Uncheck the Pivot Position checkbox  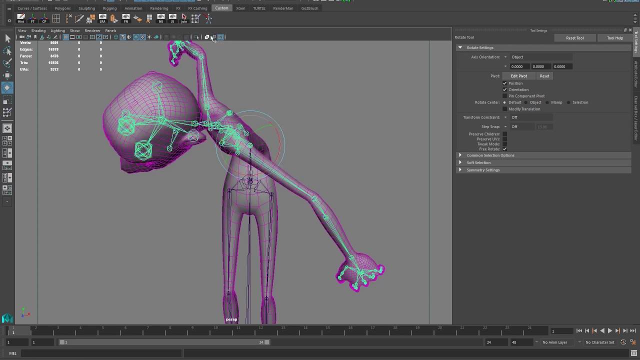point(504,83)
